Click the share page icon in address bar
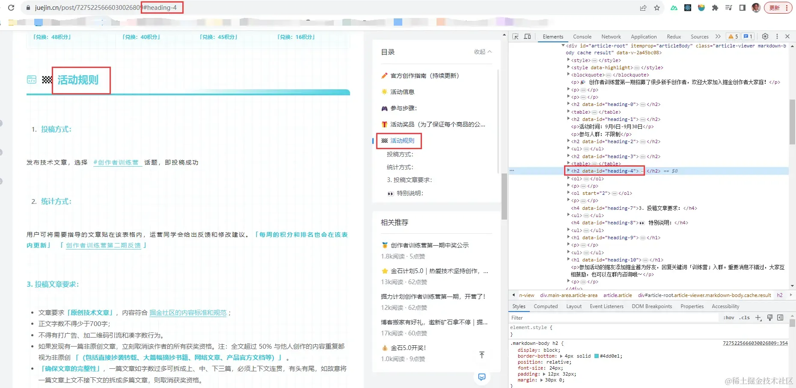The height and width of the screenshot is (388, 796). tap(643, 8)
